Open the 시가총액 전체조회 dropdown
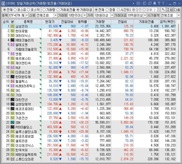The height and width of the screenshot is (164, 182). click(x=179, y=15)
